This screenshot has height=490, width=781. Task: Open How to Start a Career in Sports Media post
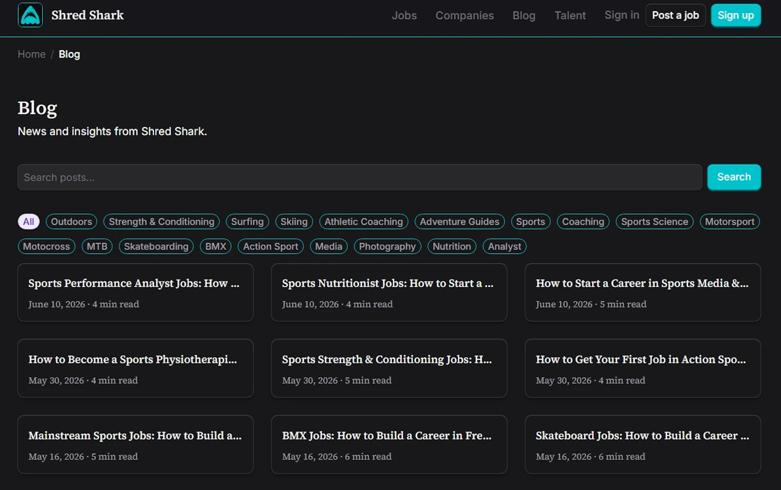643,293
